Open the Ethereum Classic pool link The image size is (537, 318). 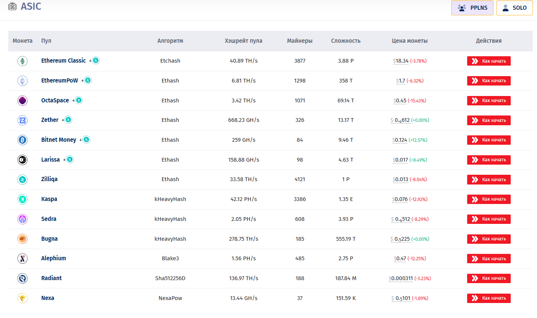[x=63, y=60]
